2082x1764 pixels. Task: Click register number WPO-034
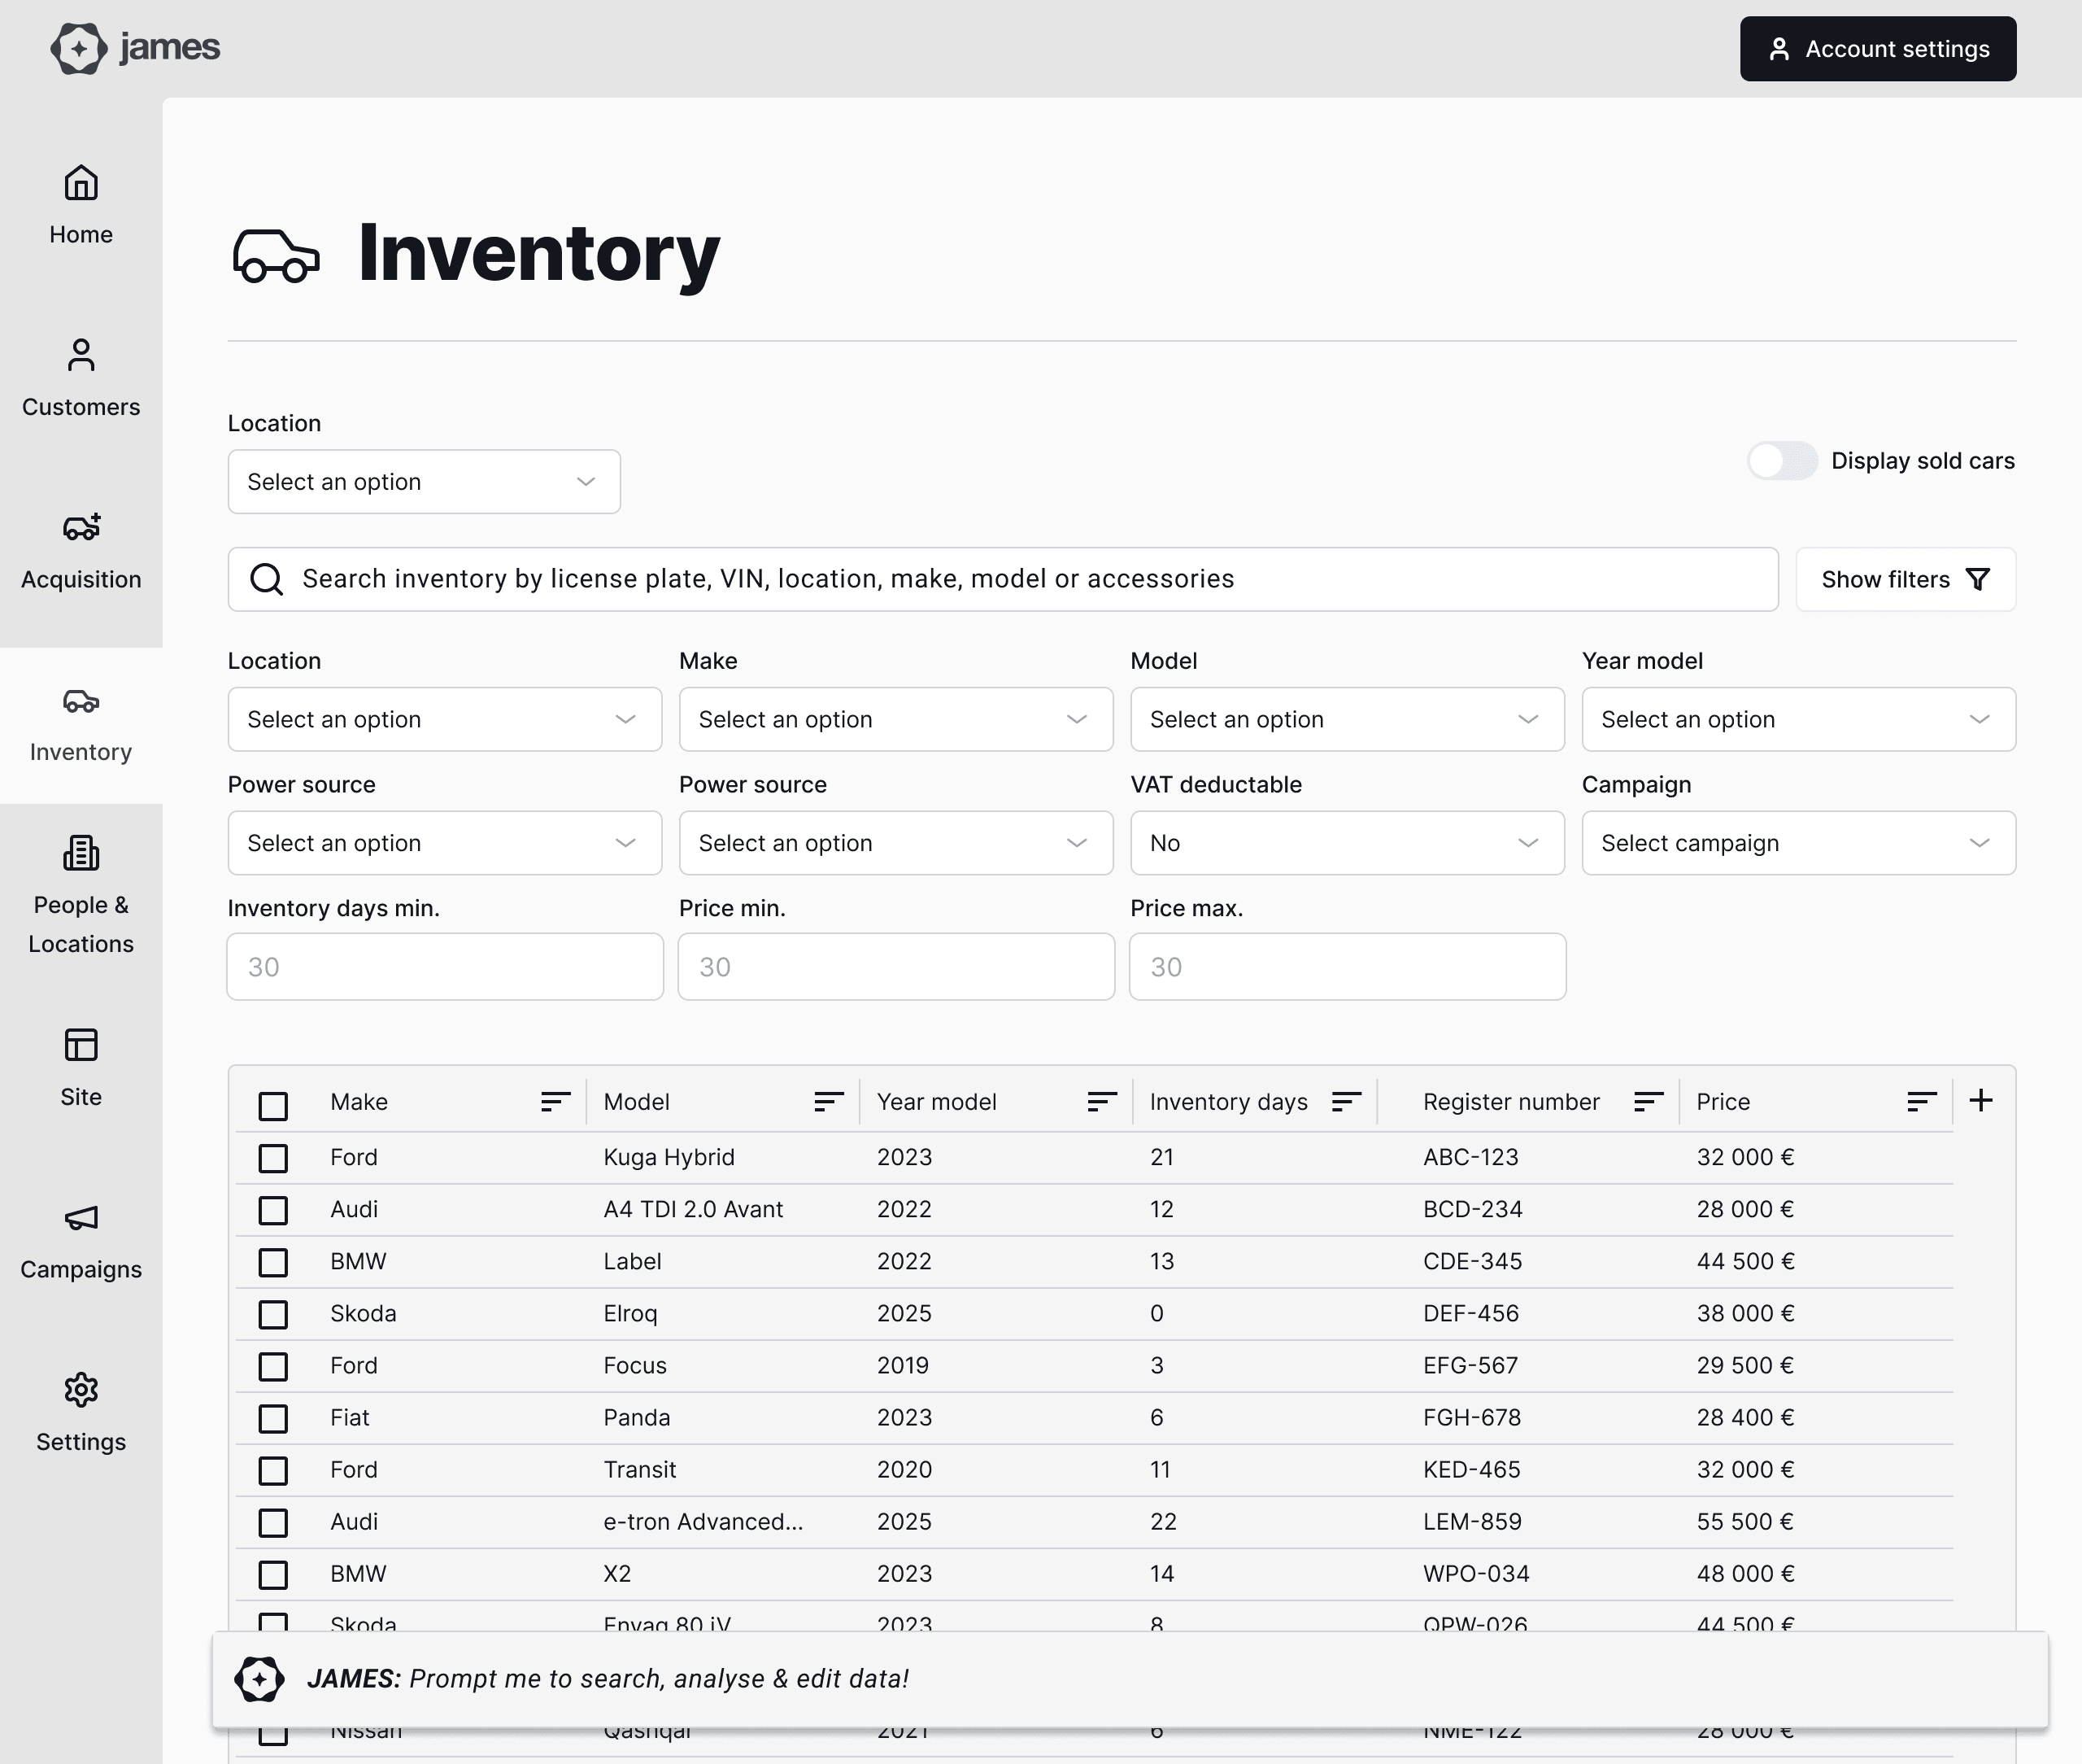(1476, 1574)
